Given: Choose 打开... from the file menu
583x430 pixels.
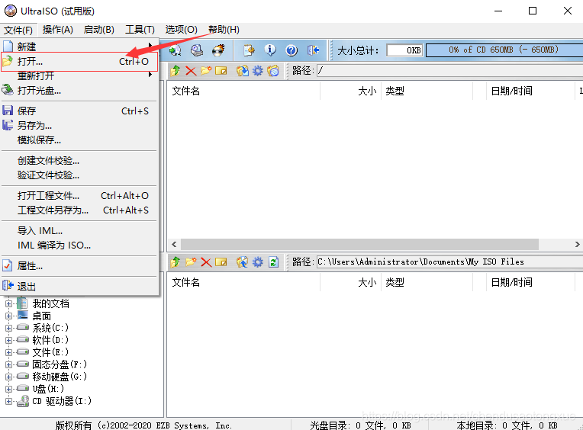Looking at the screenshot, I should point(79,61).
